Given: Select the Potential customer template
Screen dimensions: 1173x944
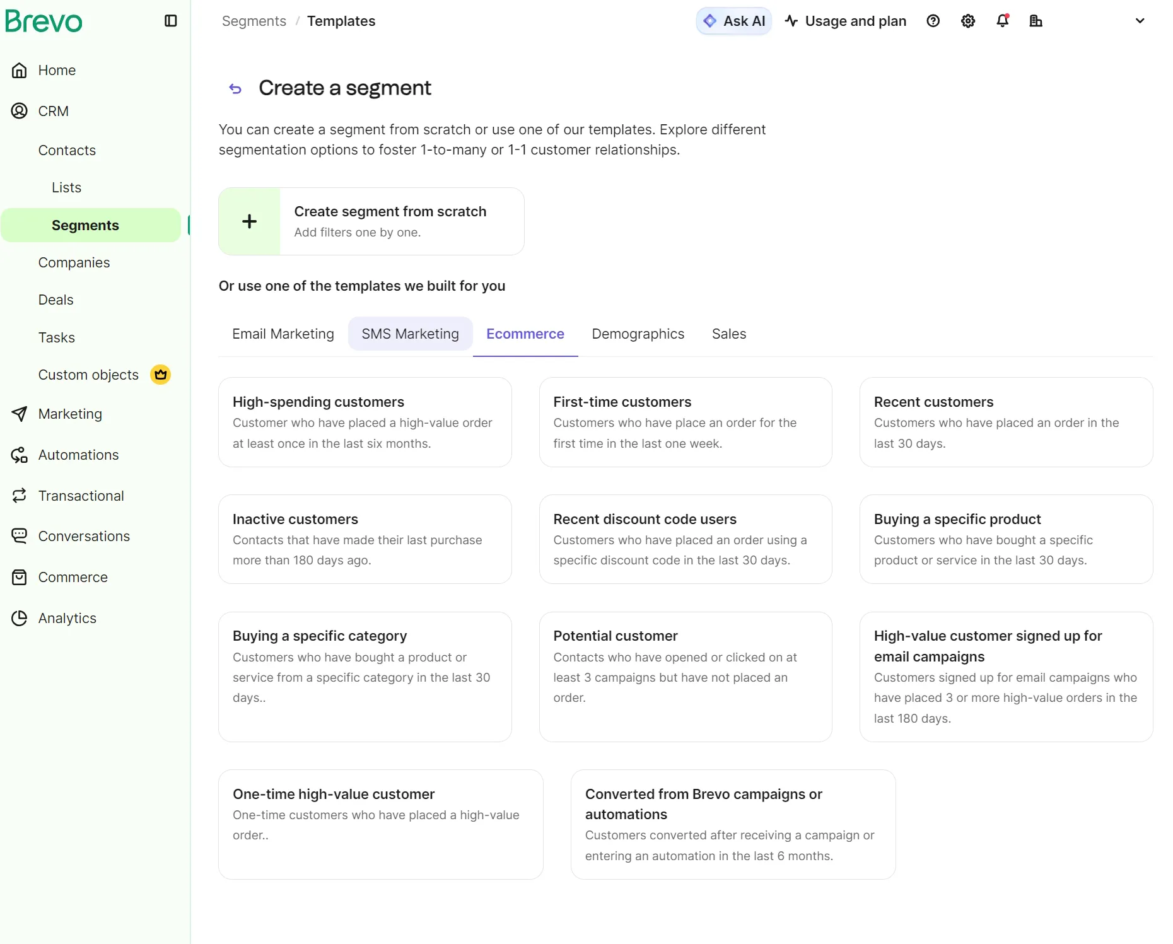Looking at the screenshot, I should coord(686,677).
